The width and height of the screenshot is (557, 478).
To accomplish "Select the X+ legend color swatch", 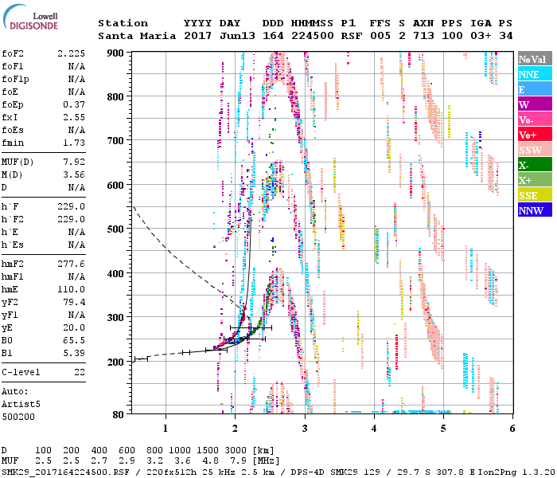I will click(x=535, y=180).
